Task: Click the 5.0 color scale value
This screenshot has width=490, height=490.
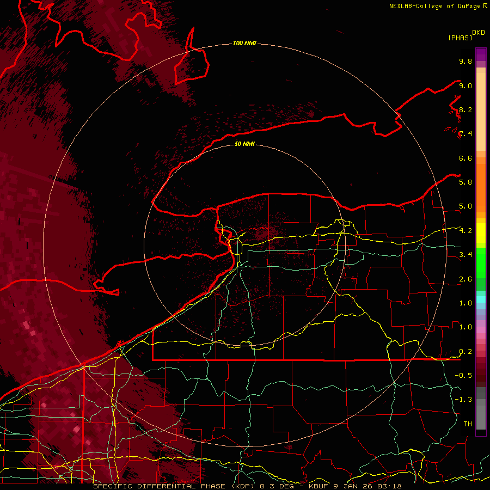Action: click(x=465, y=206)
